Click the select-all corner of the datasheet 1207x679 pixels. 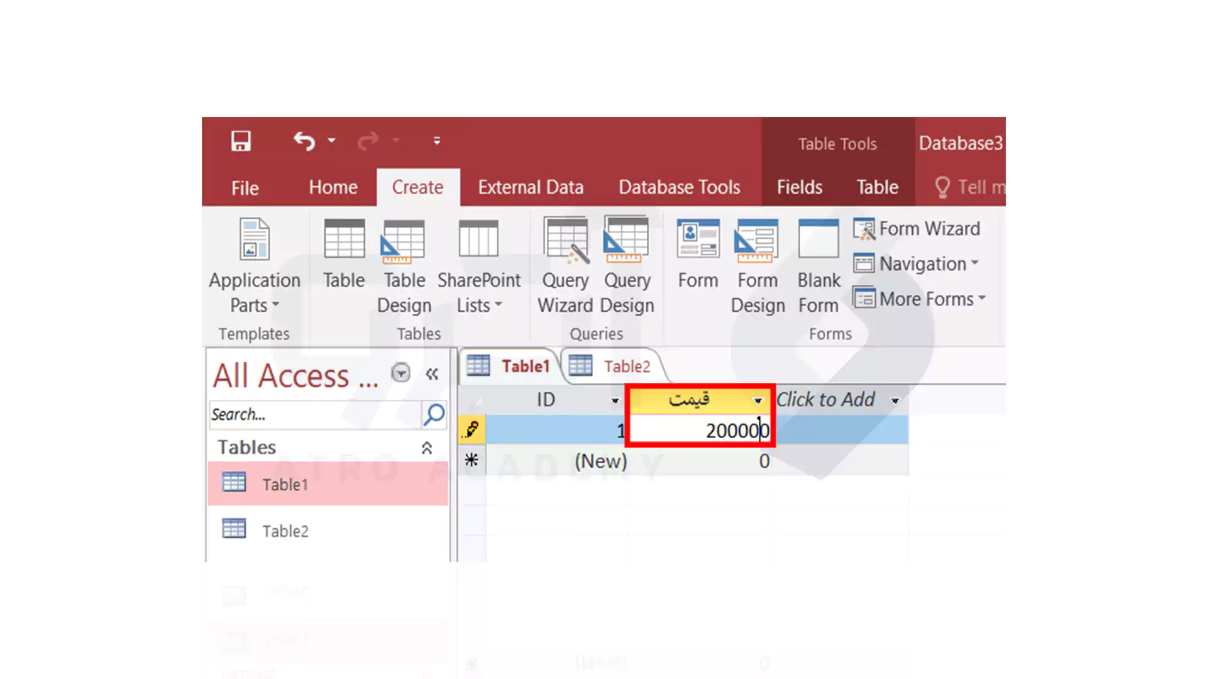tap(472, 400)
